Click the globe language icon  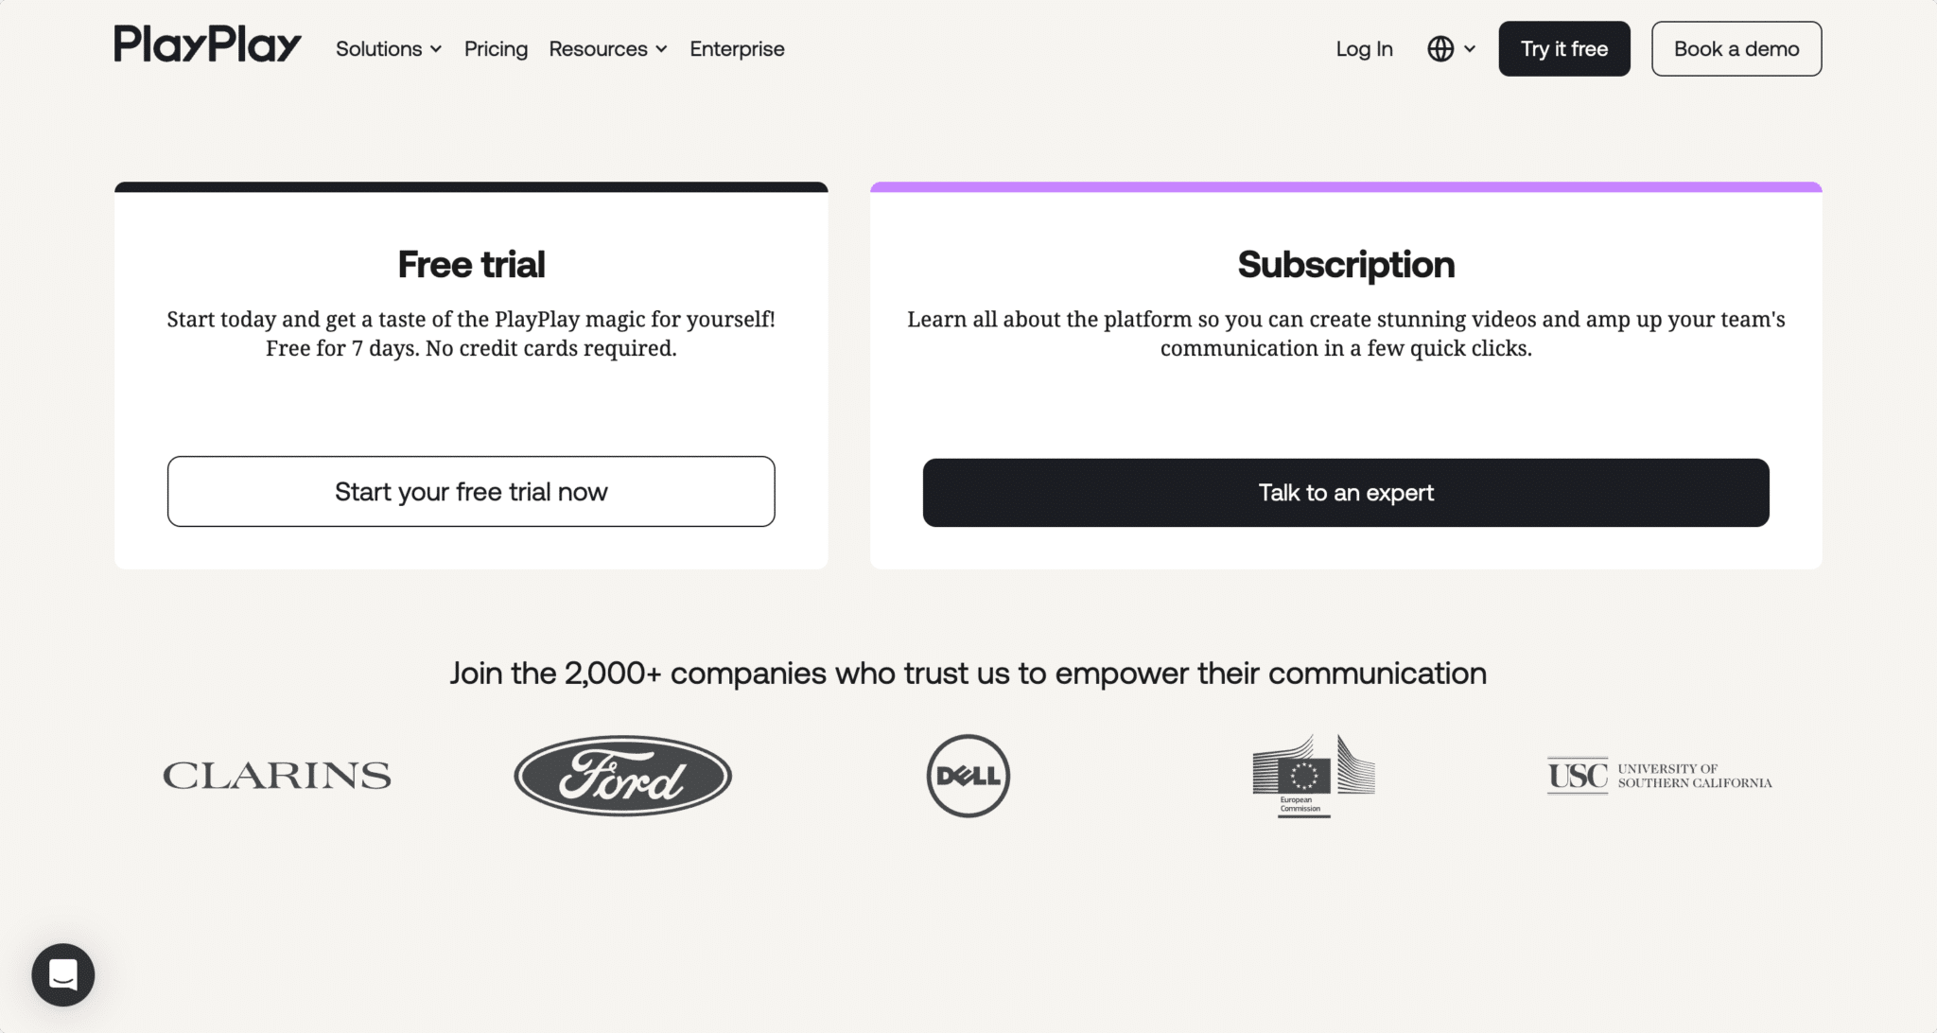coord(1440,49)
